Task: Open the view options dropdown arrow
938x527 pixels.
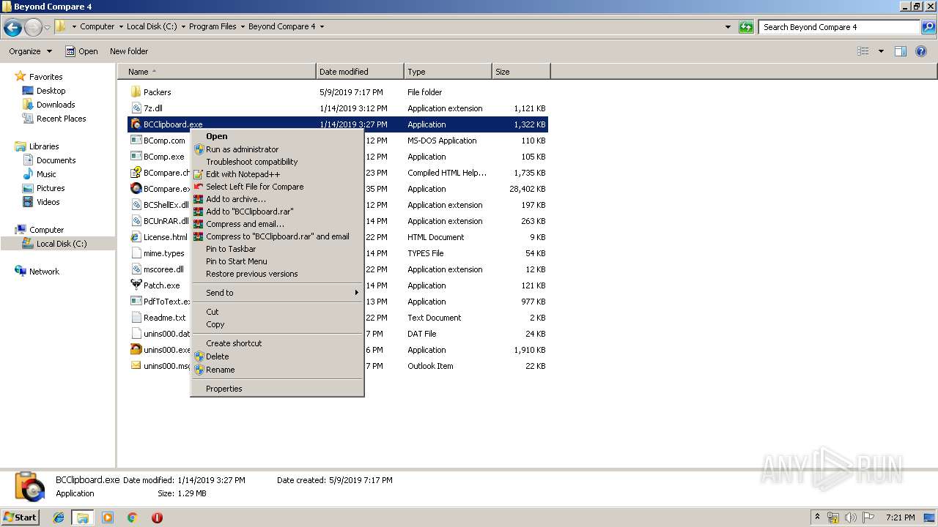Action: 881,51
